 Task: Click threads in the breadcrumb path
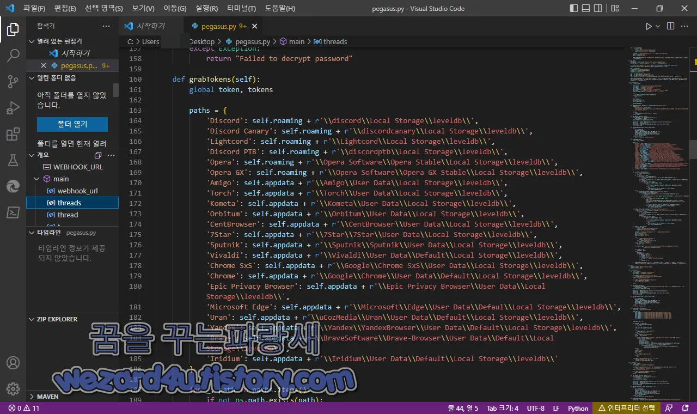coord(330,41)
